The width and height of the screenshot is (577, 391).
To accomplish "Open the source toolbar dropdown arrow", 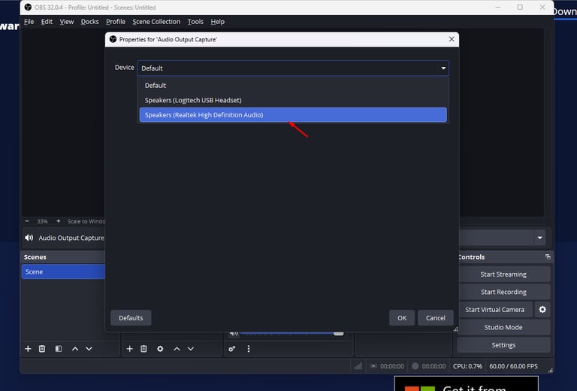I will click(x=540, y=238).
